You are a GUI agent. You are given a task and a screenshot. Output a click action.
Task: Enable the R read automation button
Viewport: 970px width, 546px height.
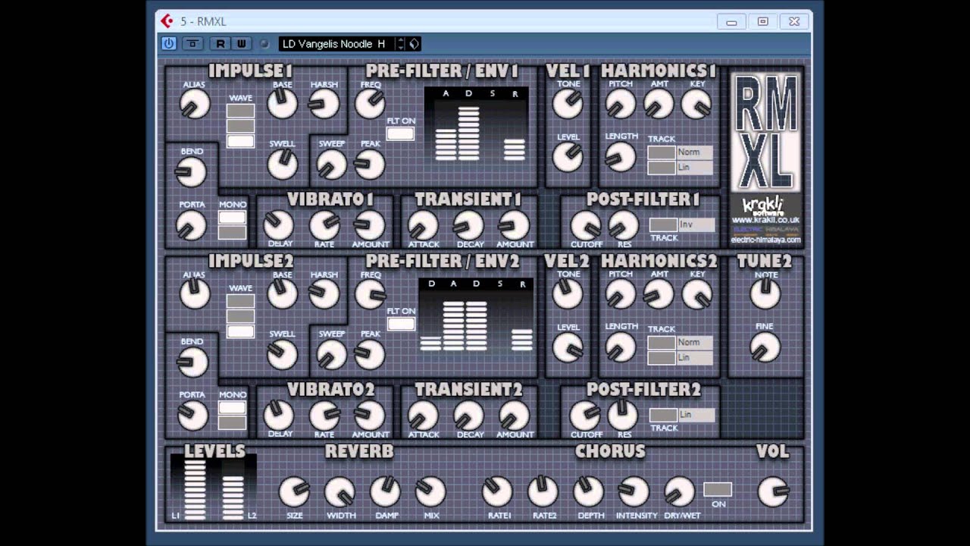(220, 43)
